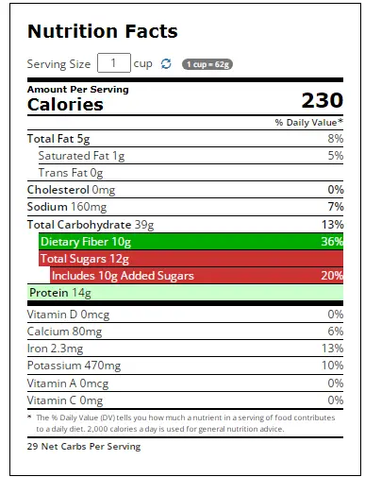Click the Saturated Fat 1g line
Screen dimensions: 365x477
(191, 156)
